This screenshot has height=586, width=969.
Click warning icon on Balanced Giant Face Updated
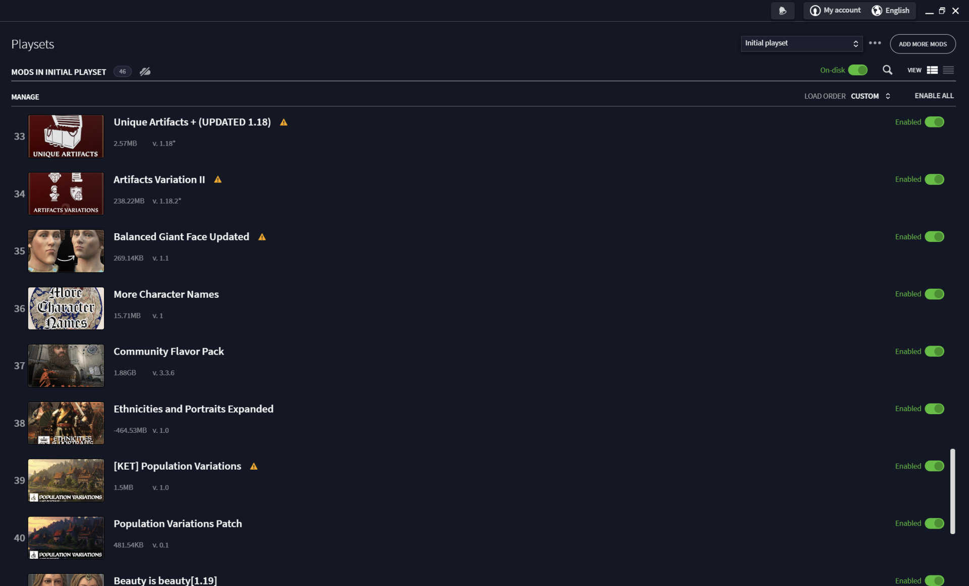262,237
